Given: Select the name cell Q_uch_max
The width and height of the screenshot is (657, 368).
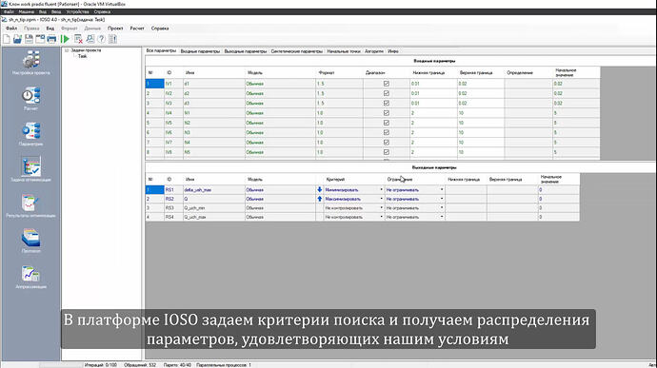Looking at the screenshot, I should [213, 217].
